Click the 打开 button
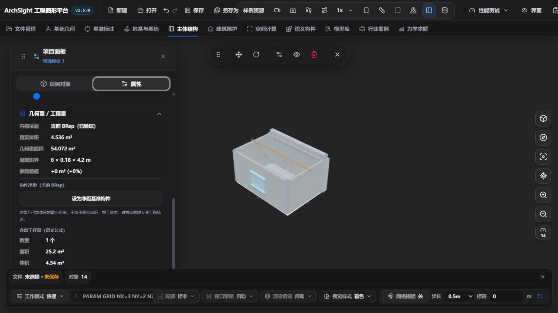 (147, 10)
